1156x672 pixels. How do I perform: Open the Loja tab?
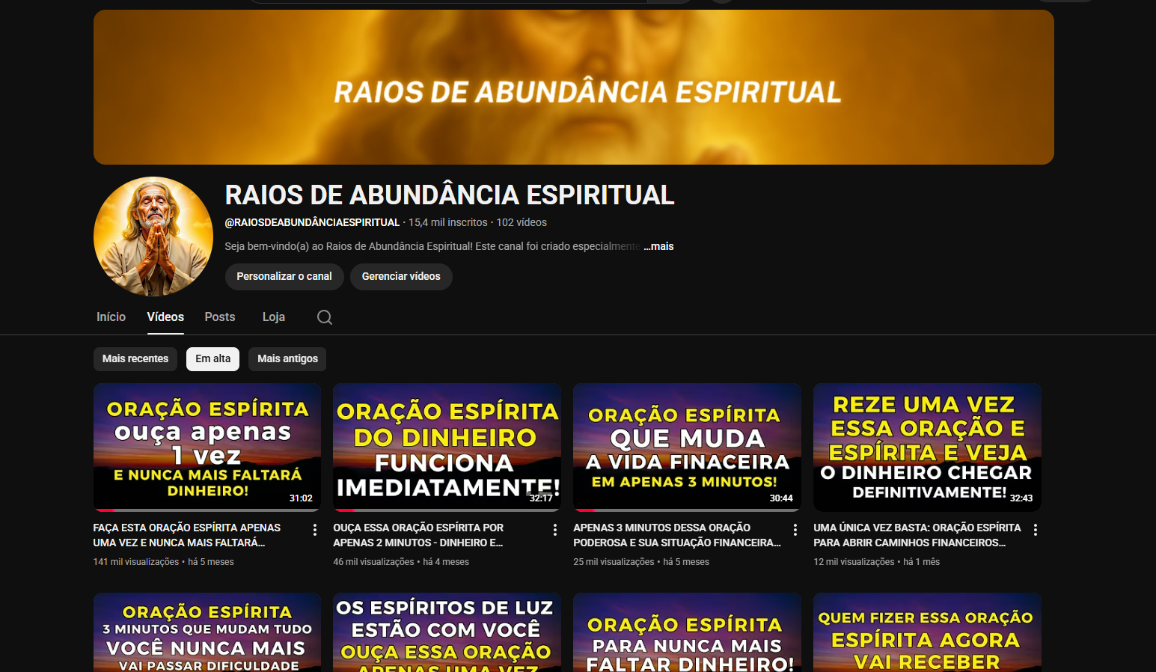coord(274,317)
